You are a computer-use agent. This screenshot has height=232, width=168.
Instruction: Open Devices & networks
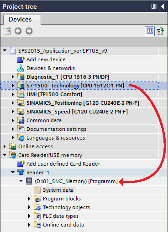point(51,68)
